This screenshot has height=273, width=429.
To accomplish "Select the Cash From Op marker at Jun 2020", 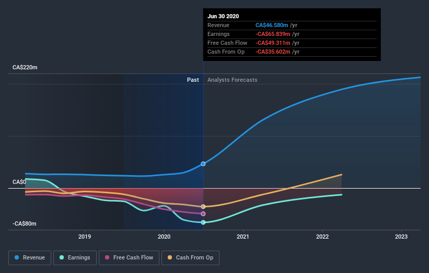I will (203, 207).
